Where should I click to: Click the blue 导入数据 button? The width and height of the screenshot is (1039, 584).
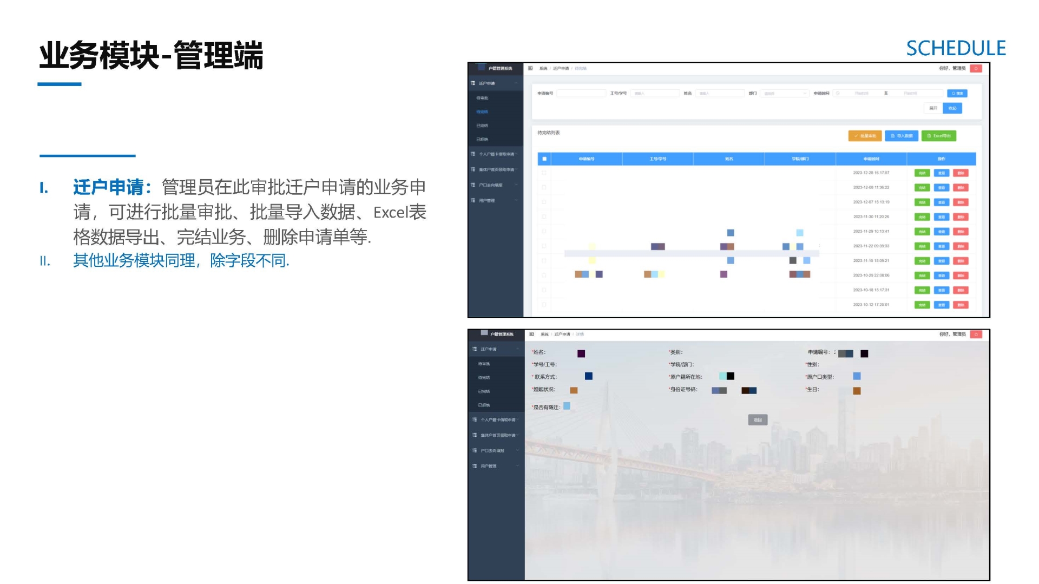(901, 136)
